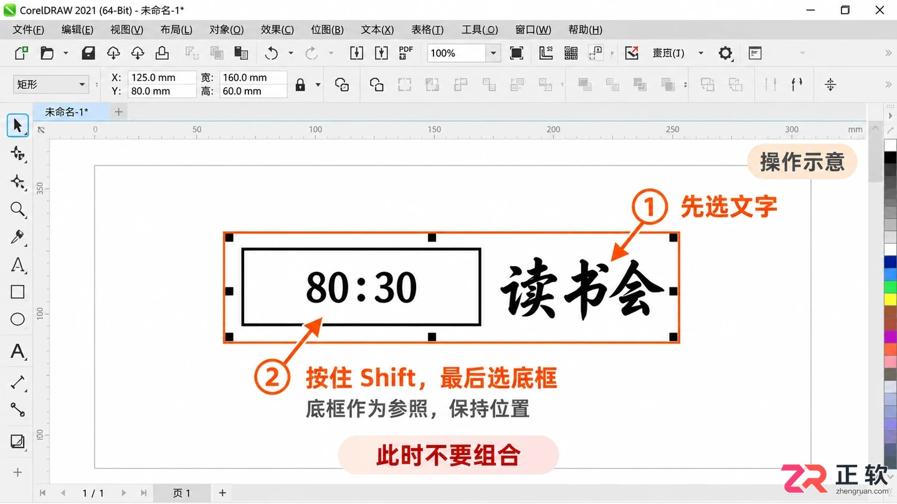The height and width of the screenshot is (504, 897).
Task: Click the cloud upload icon
Action: (113, 53)
